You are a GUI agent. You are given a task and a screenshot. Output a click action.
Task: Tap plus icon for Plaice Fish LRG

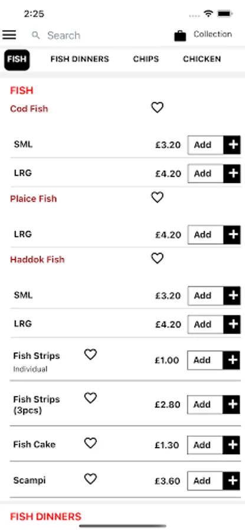232,235
